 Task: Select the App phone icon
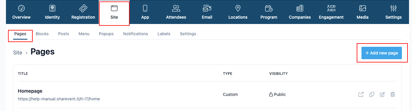point(145,8)
